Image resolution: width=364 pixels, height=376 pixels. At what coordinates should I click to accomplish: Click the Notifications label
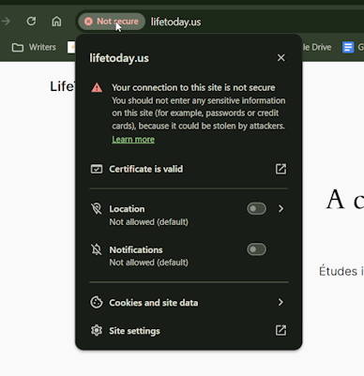(x=136, y=249)
